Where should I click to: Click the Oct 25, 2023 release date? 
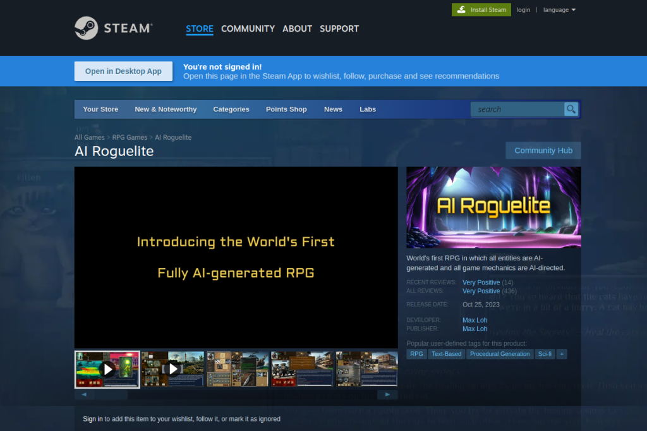click(x=481, y=305)
